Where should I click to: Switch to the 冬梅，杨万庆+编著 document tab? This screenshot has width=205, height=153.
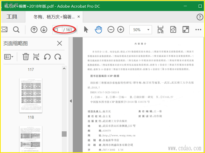(54, 17)
